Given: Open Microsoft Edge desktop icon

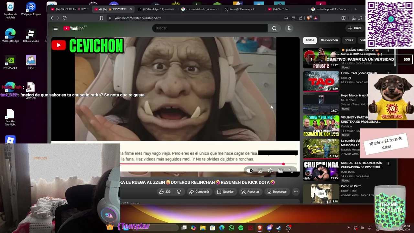Looking at the screenshot, I should pos(10,36).
